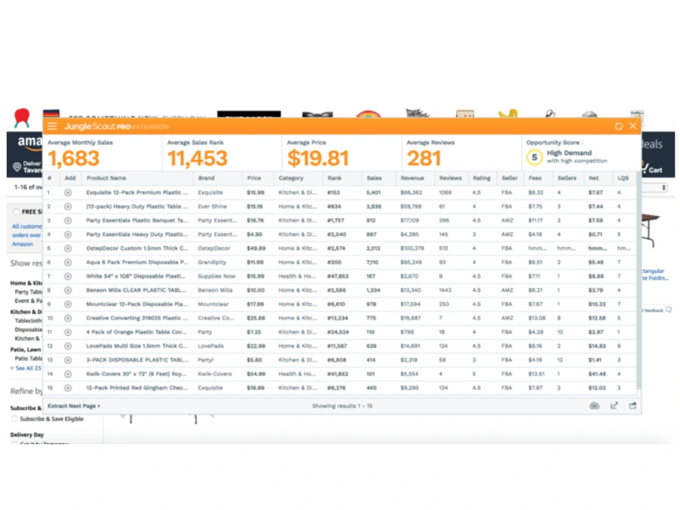Screen dimensions: 680x510
Task: Sort table by Rating column header
Action: pyautogui.click(x=481, y=177)
